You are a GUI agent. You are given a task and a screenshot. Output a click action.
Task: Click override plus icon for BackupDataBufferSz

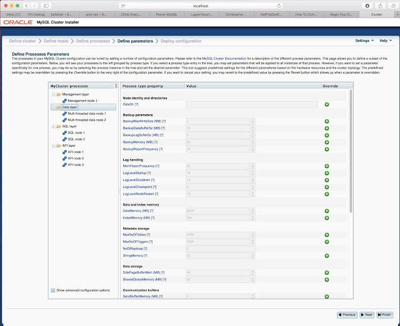pyautogui.click(x=326, y=128)
